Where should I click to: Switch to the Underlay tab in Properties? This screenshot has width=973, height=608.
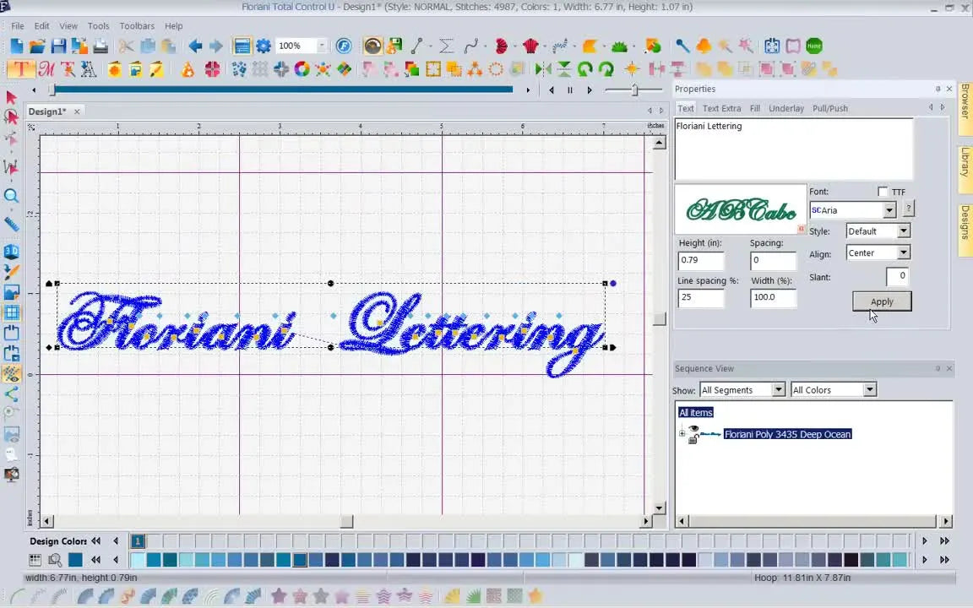tap(786, 108)
